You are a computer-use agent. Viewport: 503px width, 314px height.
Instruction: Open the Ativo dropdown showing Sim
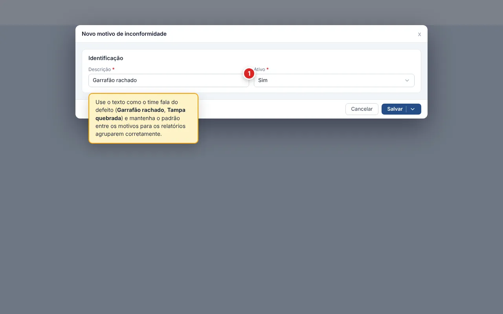334,80
